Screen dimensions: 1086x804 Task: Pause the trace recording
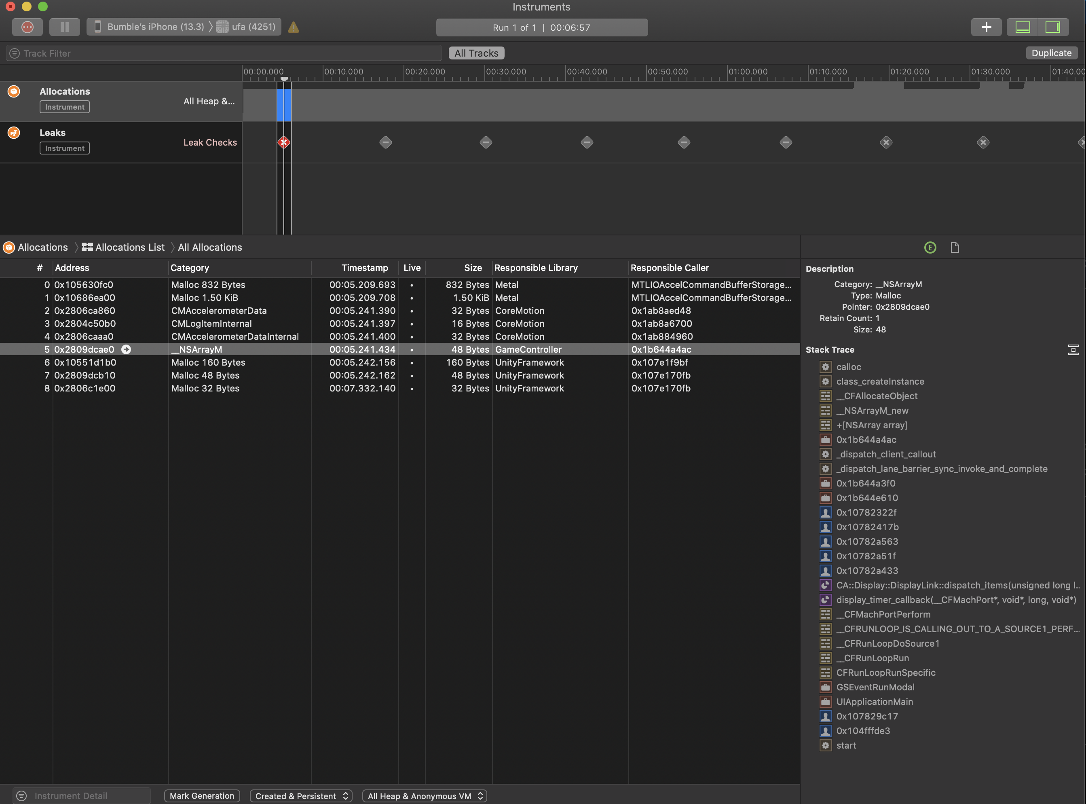(x=64, y=27)
